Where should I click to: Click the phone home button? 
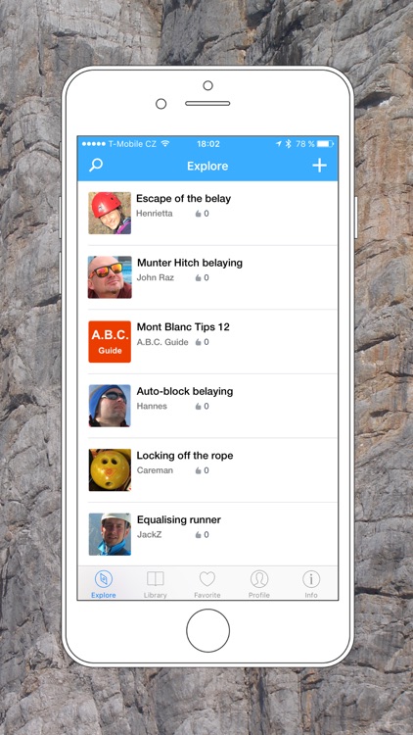click(x=207, y=630)
